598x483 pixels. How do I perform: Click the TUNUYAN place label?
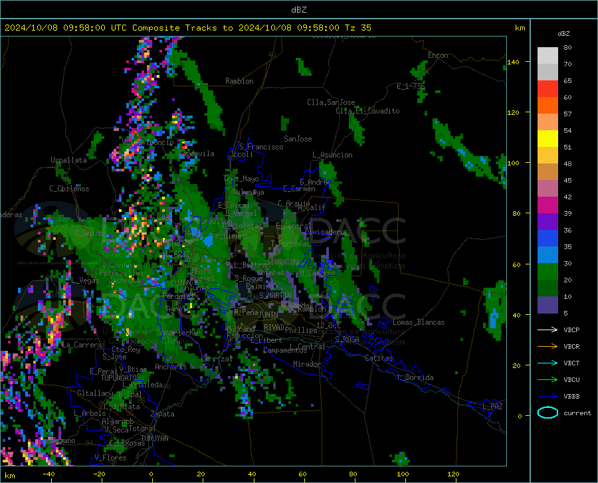[154, 438]
